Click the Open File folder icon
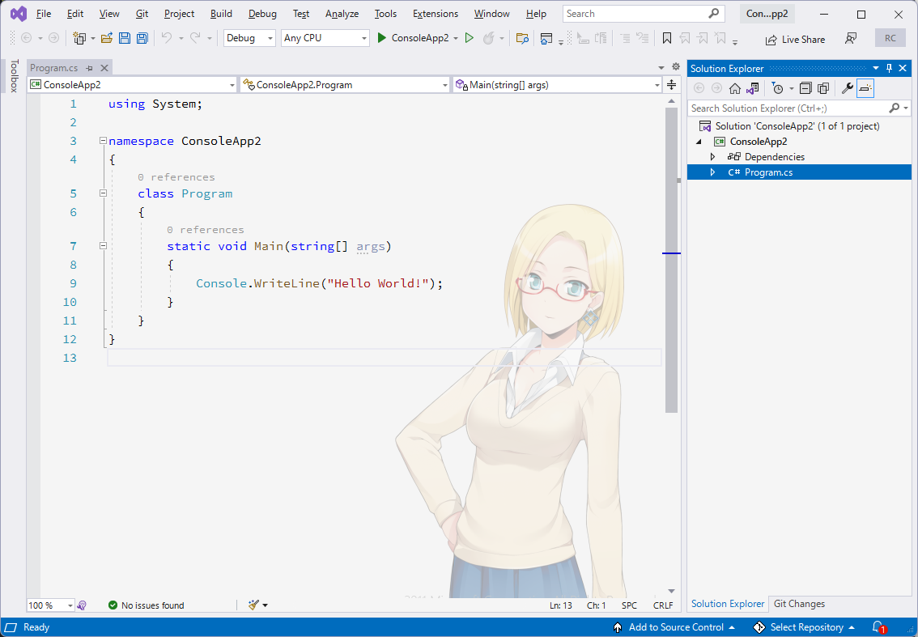Viewport: 918px width, 637px height. tap(107, 38)
